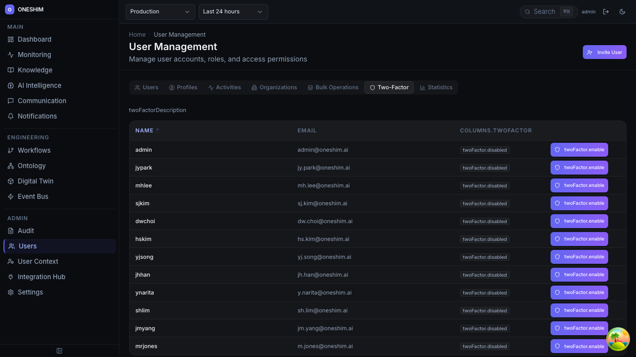Viewport: 636px width, 357px height.
Task: Open Digital Twin in sidebar
Action: tap(35, 181)
